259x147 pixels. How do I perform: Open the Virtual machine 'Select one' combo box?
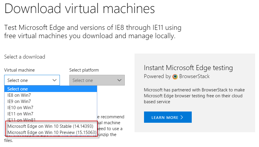click(32, 80)
